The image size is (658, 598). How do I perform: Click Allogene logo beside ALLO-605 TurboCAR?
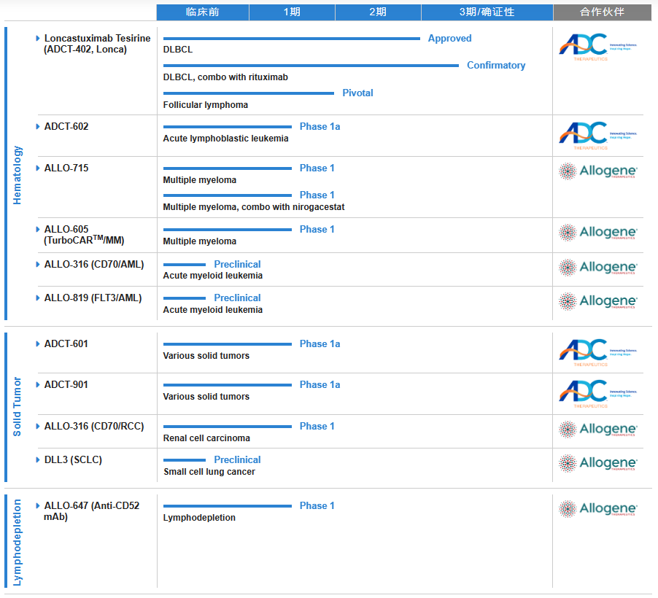click(597, 233)
